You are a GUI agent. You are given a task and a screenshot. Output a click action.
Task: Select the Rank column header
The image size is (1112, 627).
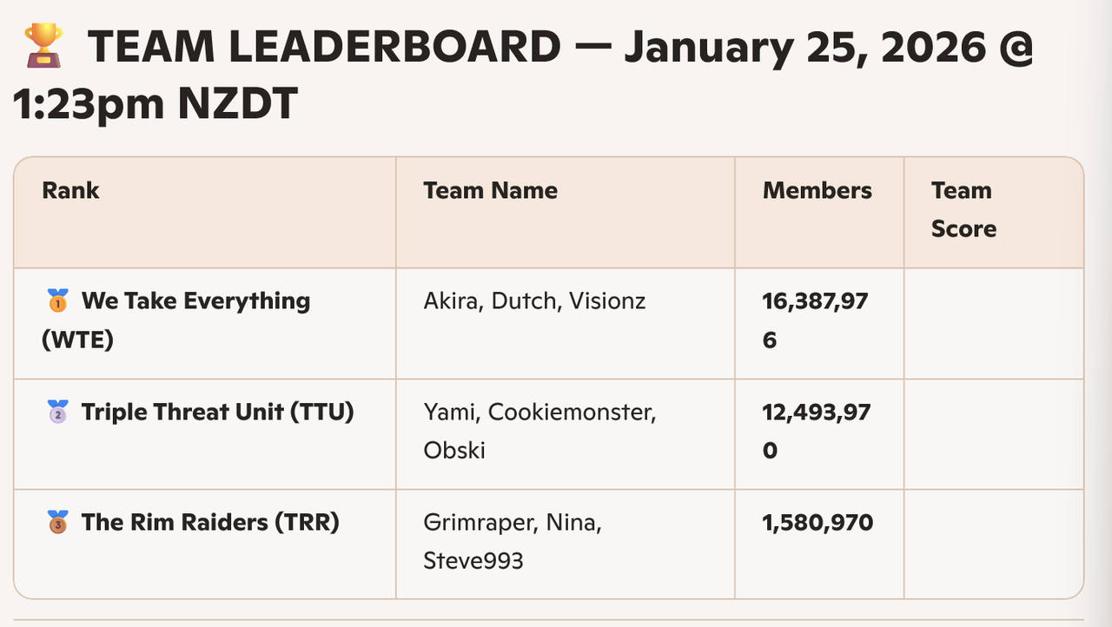70,190
